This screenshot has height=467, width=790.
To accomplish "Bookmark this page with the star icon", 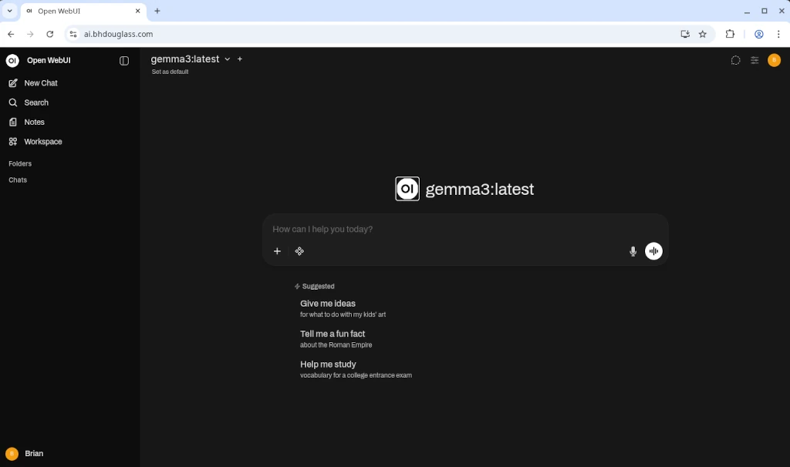I will (x=702, y=34).
